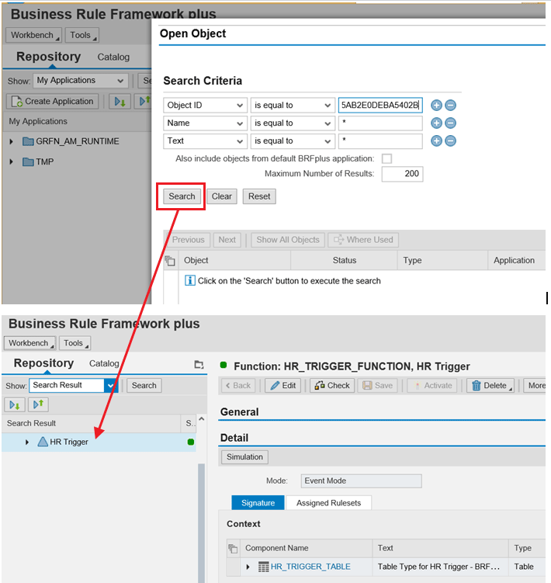Viewport: 551px width, 583px height.
Task: Click the Clear button
Action: [x=222, y=196]
